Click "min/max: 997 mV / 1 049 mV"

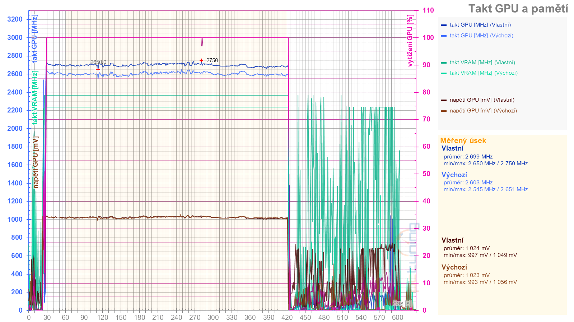click(480, 255)
